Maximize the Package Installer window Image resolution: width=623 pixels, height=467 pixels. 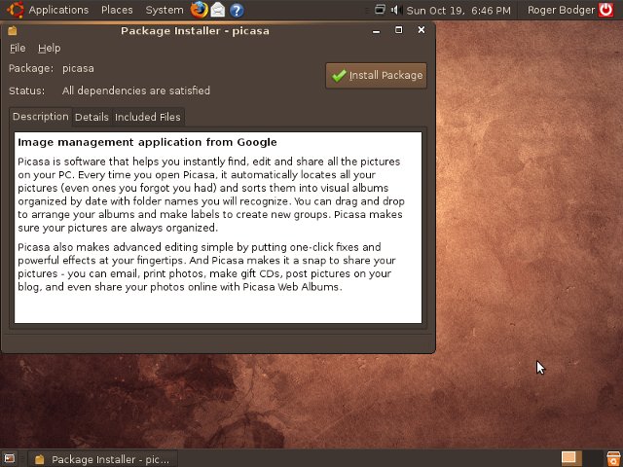tap(398, 30)
